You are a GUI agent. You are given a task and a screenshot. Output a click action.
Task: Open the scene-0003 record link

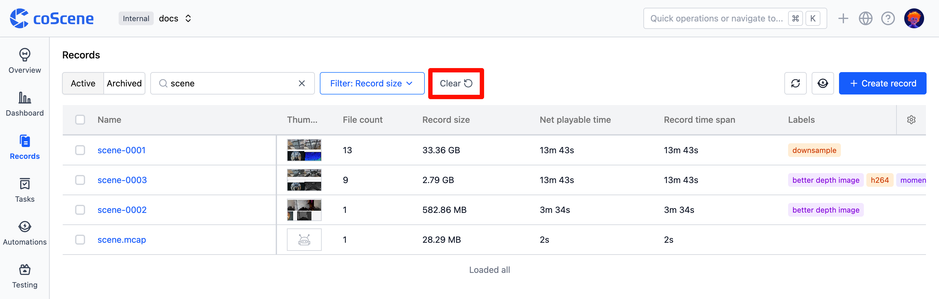pos(122,180)
